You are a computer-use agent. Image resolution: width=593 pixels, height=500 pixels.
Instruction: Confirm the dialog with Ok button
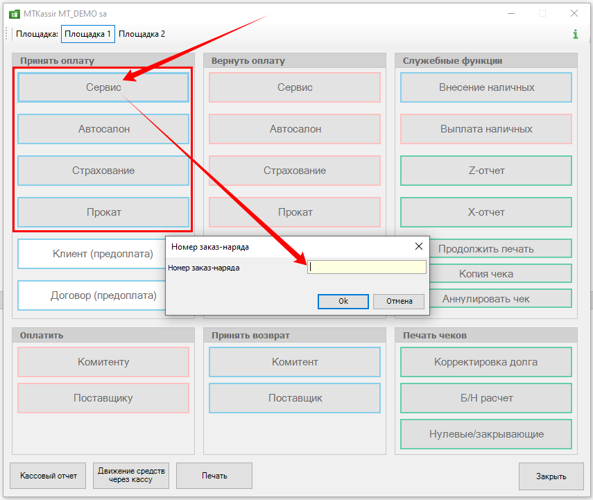(343, 301)
